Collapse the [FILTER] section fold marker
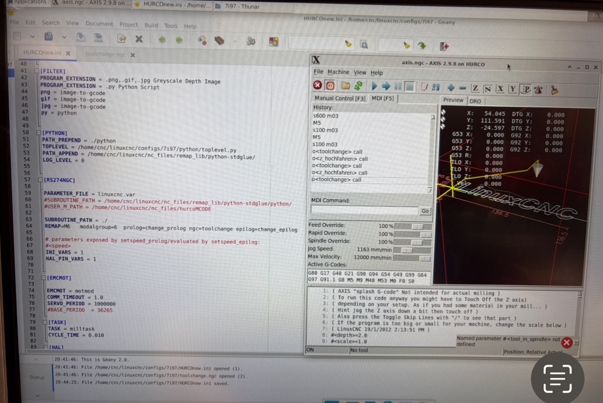This screenshot has height=403, width=603. [36, 71]
